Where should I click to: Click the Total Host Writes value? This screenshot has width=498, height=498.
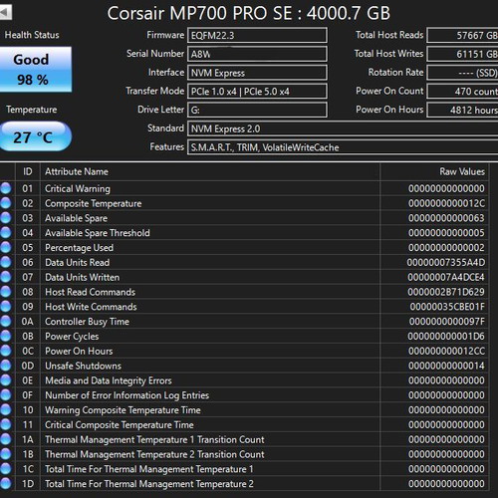(462, 54)
